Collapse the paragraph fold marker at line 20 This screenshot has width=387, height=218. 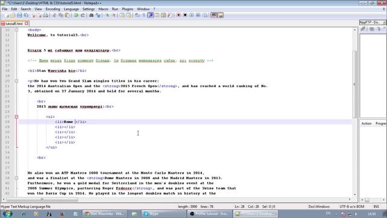[16, 81]
